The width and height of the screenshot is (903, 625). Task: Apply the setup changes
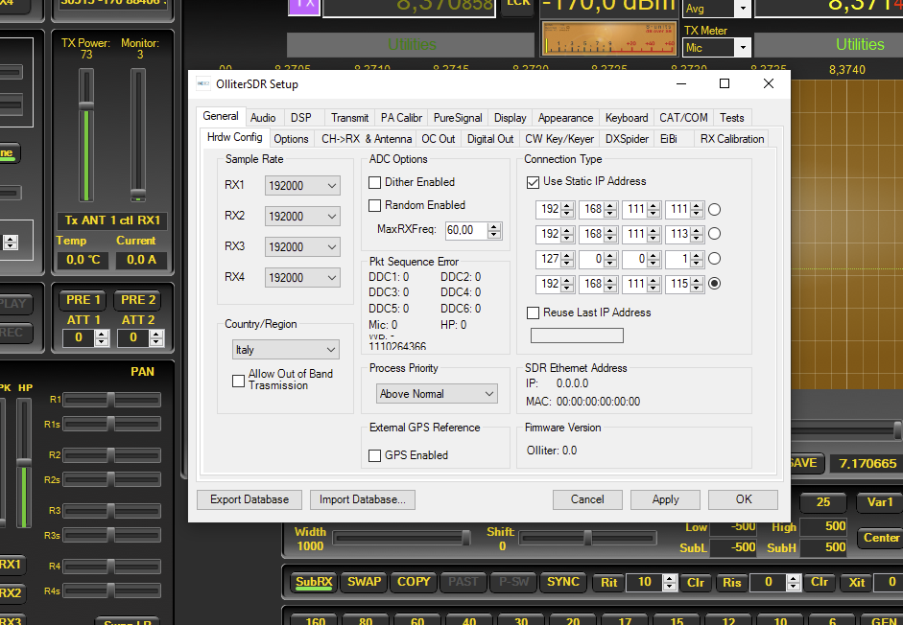(665, 499)
